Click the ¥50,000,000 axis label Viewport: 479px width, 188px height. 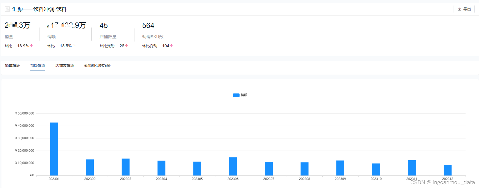coord(25,113)
